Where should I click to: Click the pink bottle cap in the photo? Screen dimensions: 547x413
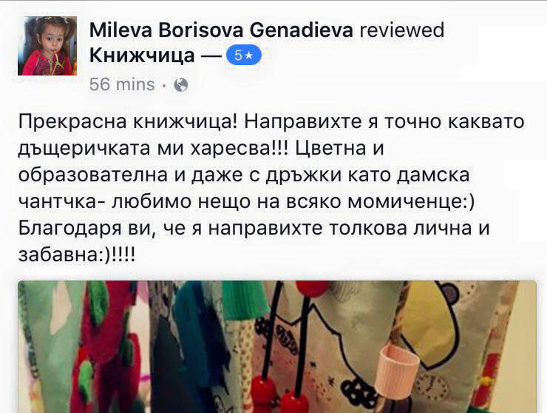tap(398, 371)
